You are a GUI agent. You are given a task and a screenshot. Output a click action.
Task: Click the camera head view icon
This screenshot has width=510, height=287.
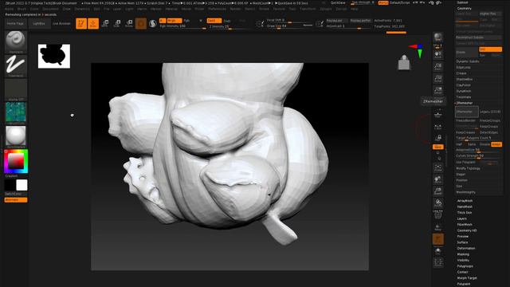tap(404, 62)
